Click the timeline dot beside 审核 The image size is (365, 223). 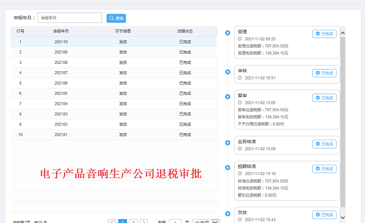[x=227, y=72]
